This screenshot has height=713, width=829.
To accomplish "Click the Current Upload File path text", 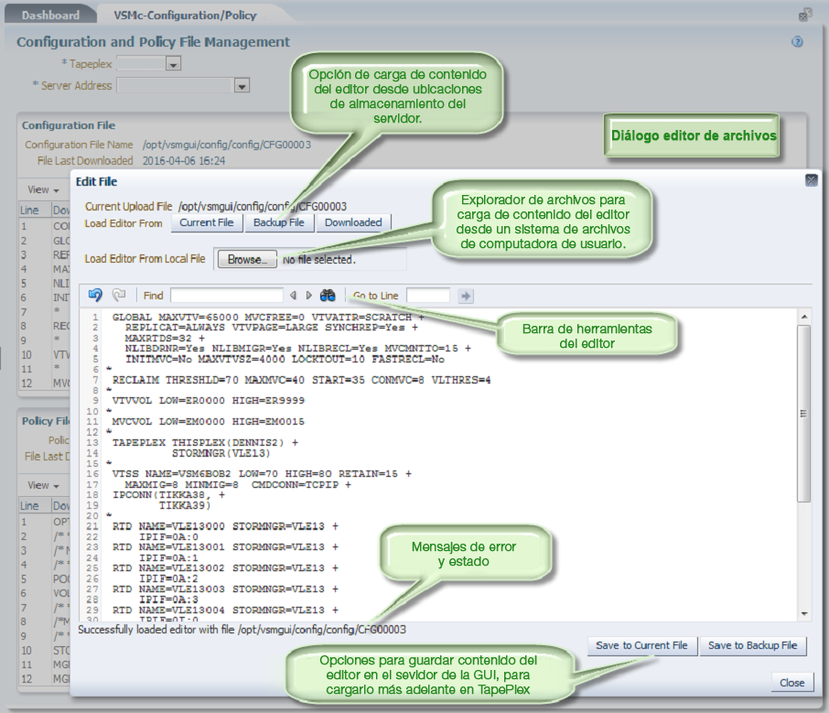I will pos(263,206).
